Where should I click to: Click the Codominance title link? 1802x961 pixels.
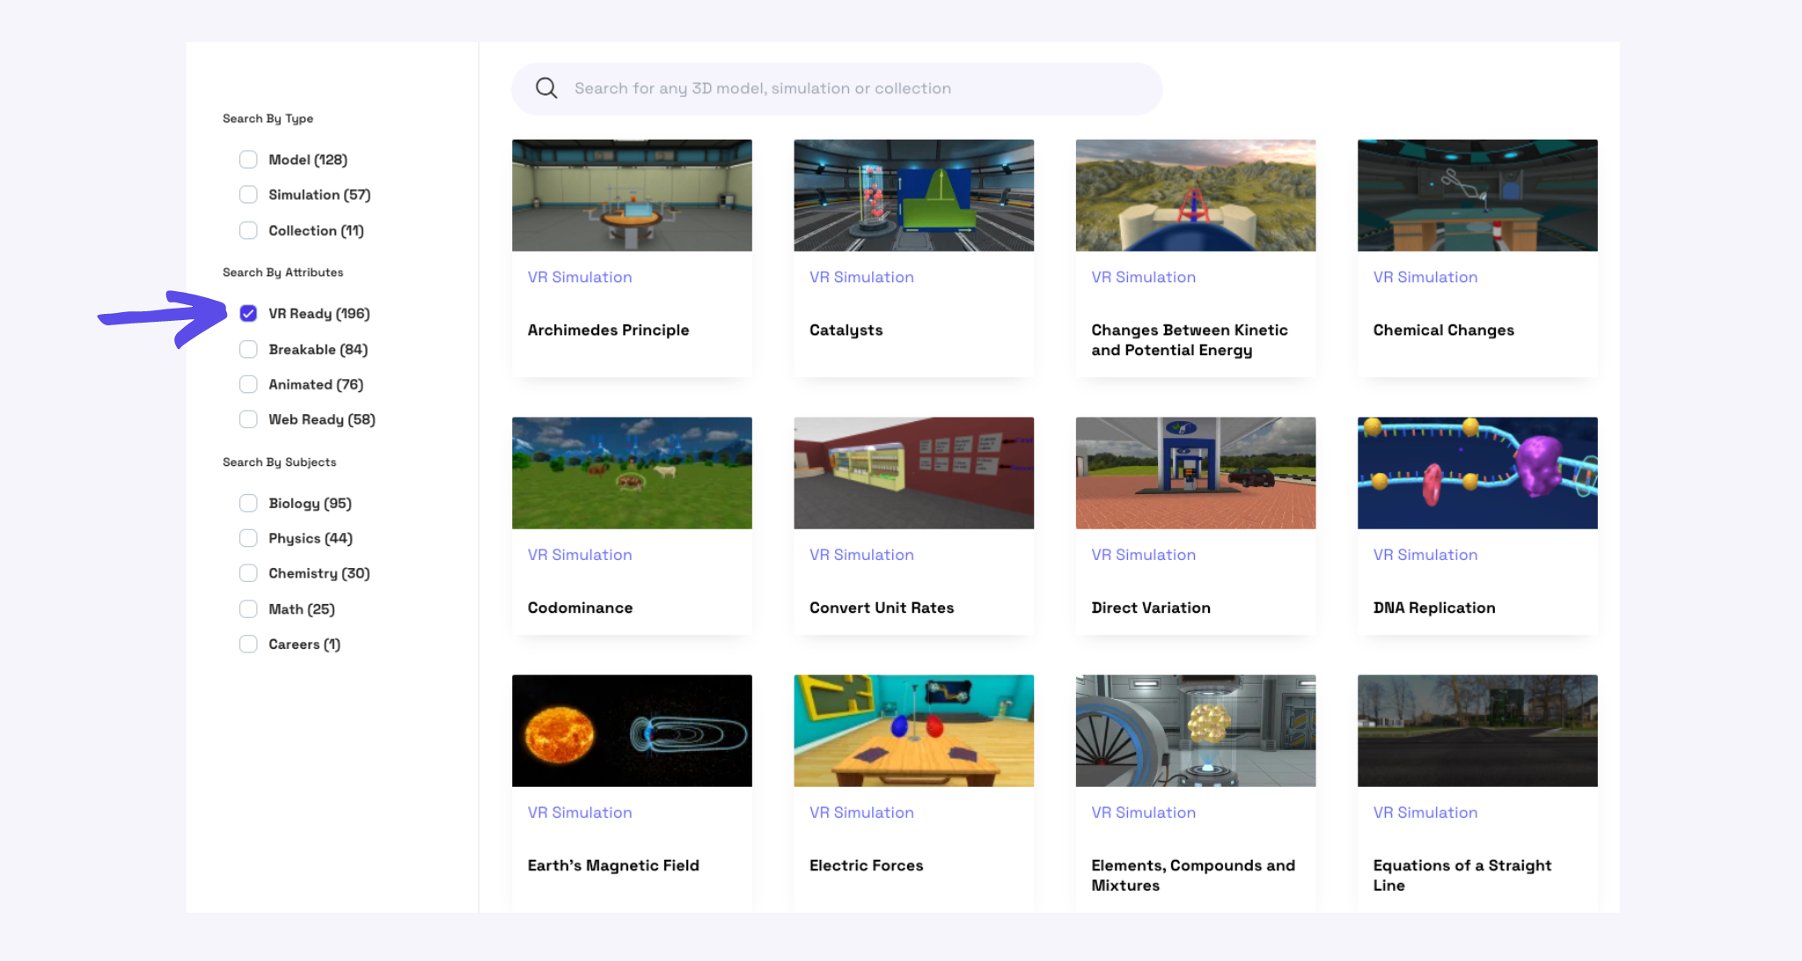click(580, 608)
